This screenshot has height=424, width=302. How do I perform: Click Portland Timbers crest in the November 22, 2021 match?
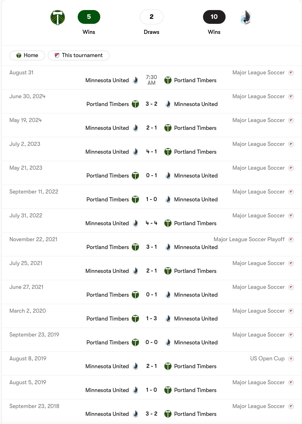[x=135, y=247]
